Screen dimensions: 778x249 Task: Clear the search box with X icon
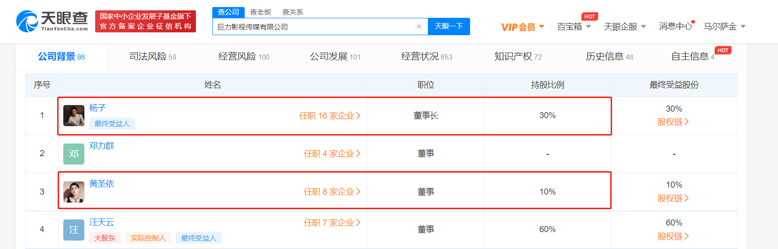pyautogui.click(x=419, y=27)
